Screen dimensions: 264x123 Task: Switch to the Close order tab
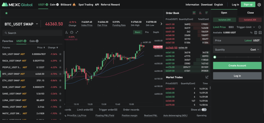point(250,13)
